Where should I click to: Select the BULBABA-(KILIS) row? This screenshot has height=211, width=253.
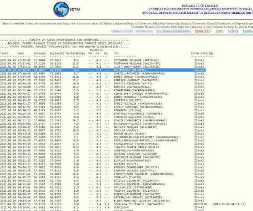tap(103, 164)
